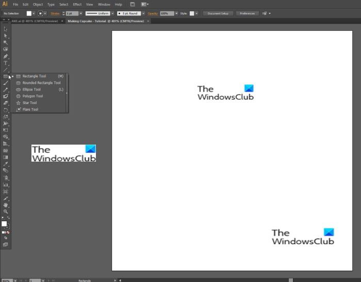Screen dimensions: 361x282
Task: Open the Effect menu
Action: 77,4
